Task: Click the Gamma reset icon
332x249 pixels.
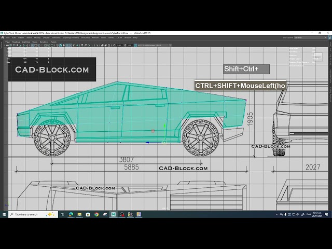Action: point(125,45)
